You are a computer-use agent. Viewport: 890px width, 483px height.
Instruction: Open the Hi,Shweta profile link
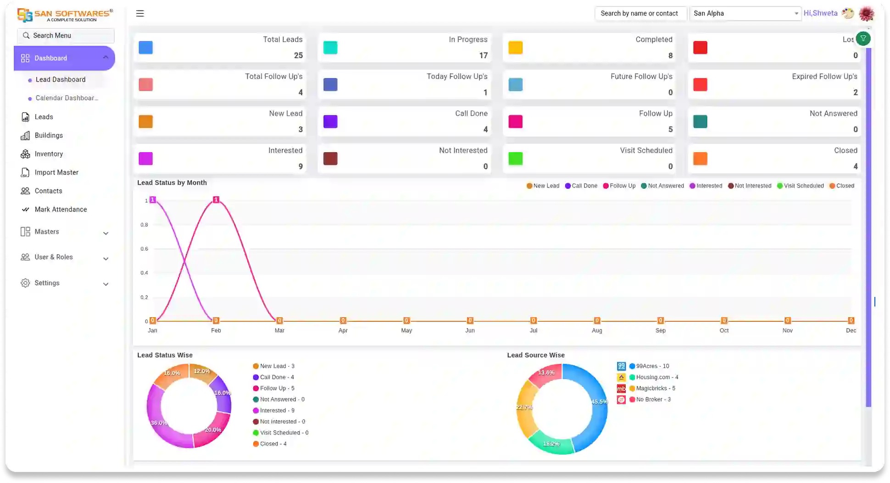[821, 13]
